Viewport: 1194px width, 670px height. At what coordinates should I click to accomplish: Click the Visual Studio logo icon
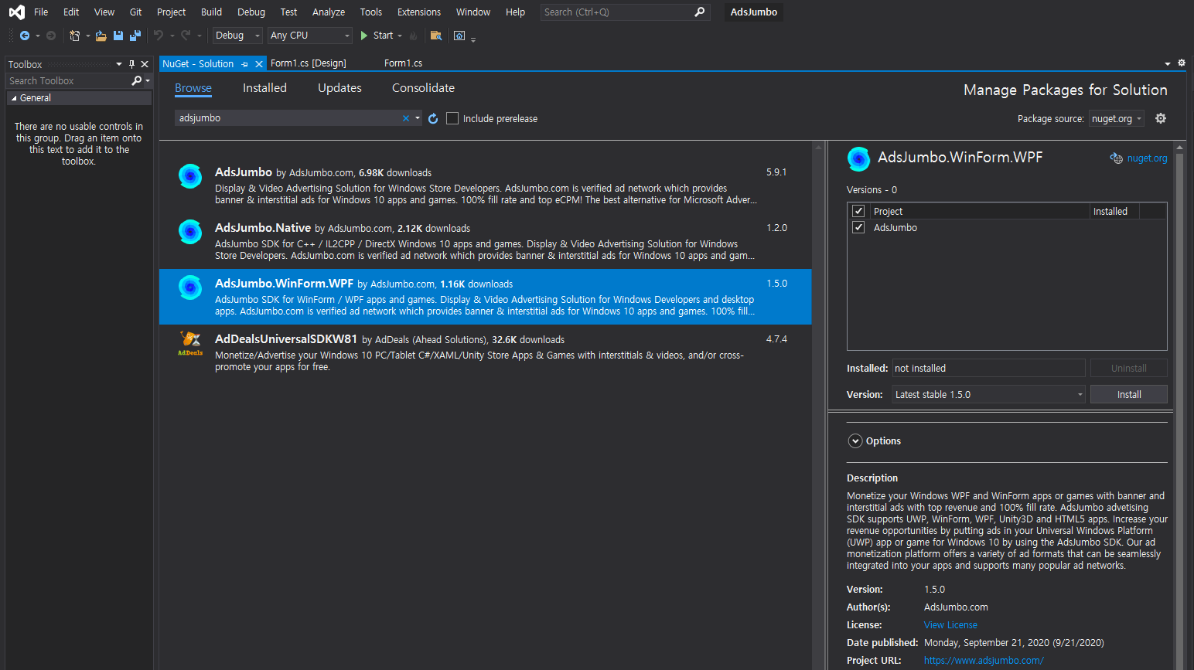pos(16,12)
